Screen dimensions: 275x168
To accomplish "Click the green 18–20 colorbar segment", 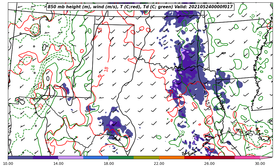I will (121, 157).
